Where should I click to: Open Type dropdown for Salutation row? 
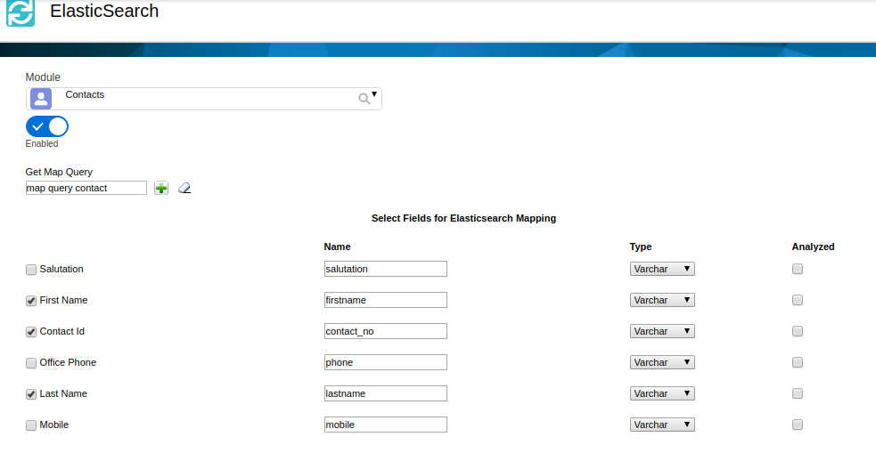point(662,269)
